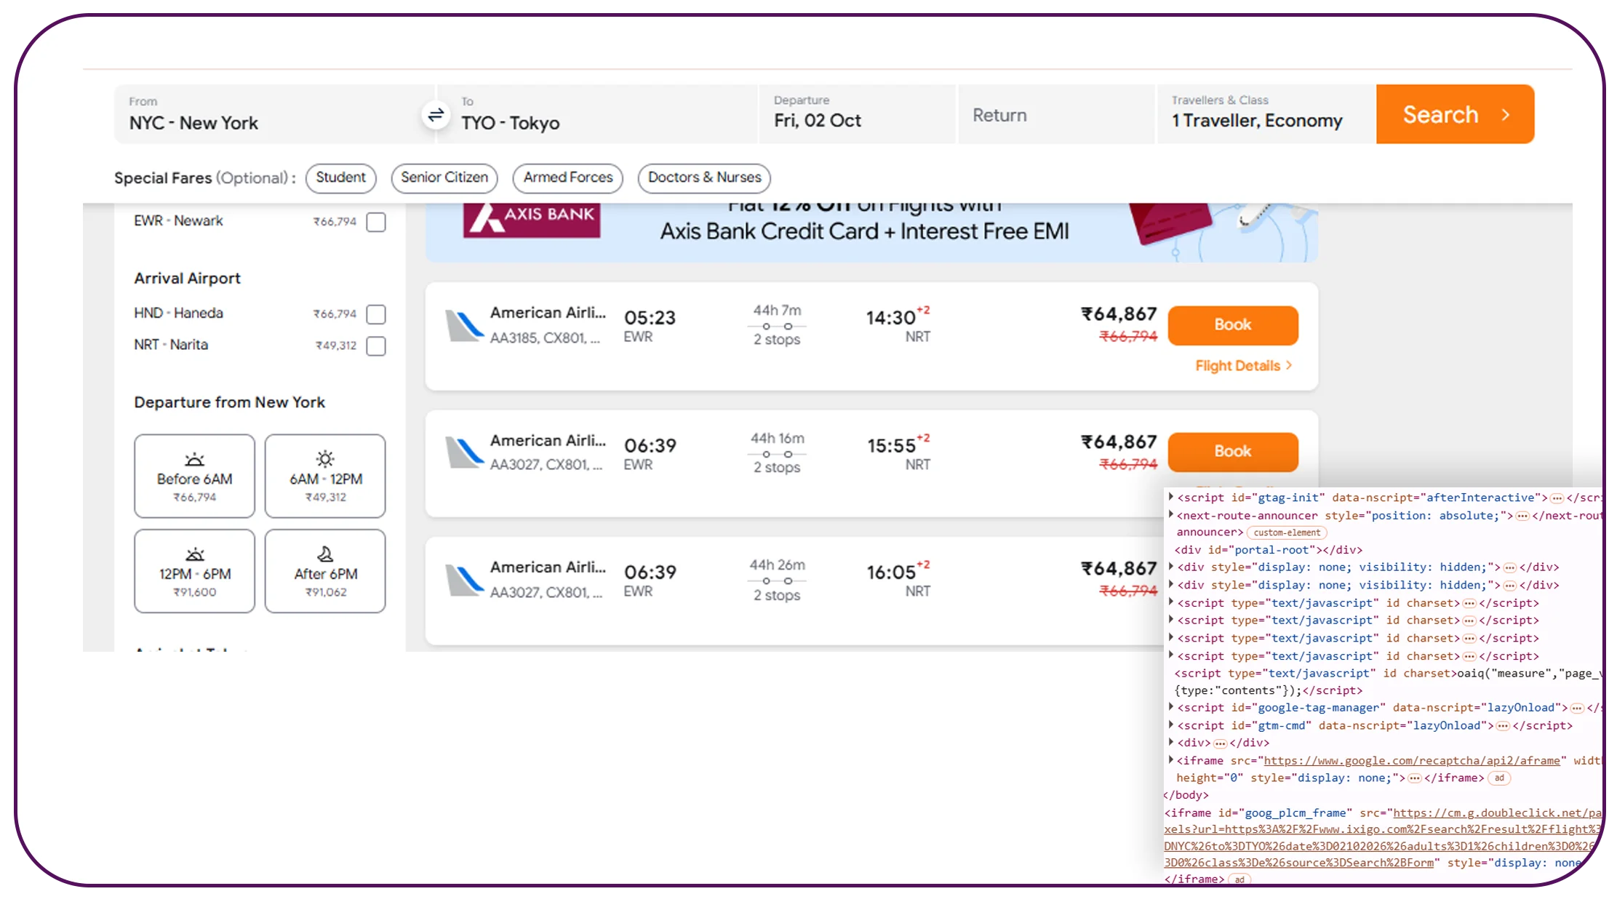The image size is (1617, 902).
Task: Swap origin and destination with the arrows icon
Action: click(435, 115)
